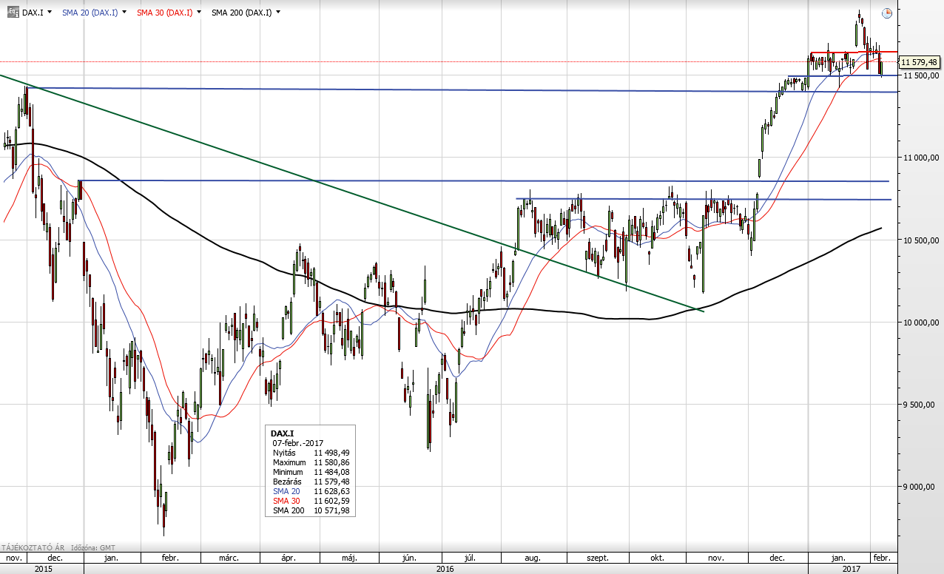Open the SMA 30 (DAX.I) dropdown arrow

(x=200, y=13)
